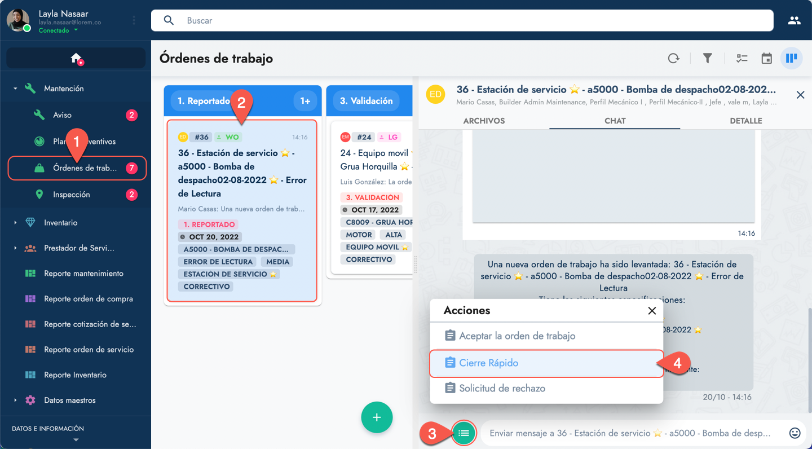812x449 pixels.
Task: Open the checklist view of work orders
Action: (741, 58)
